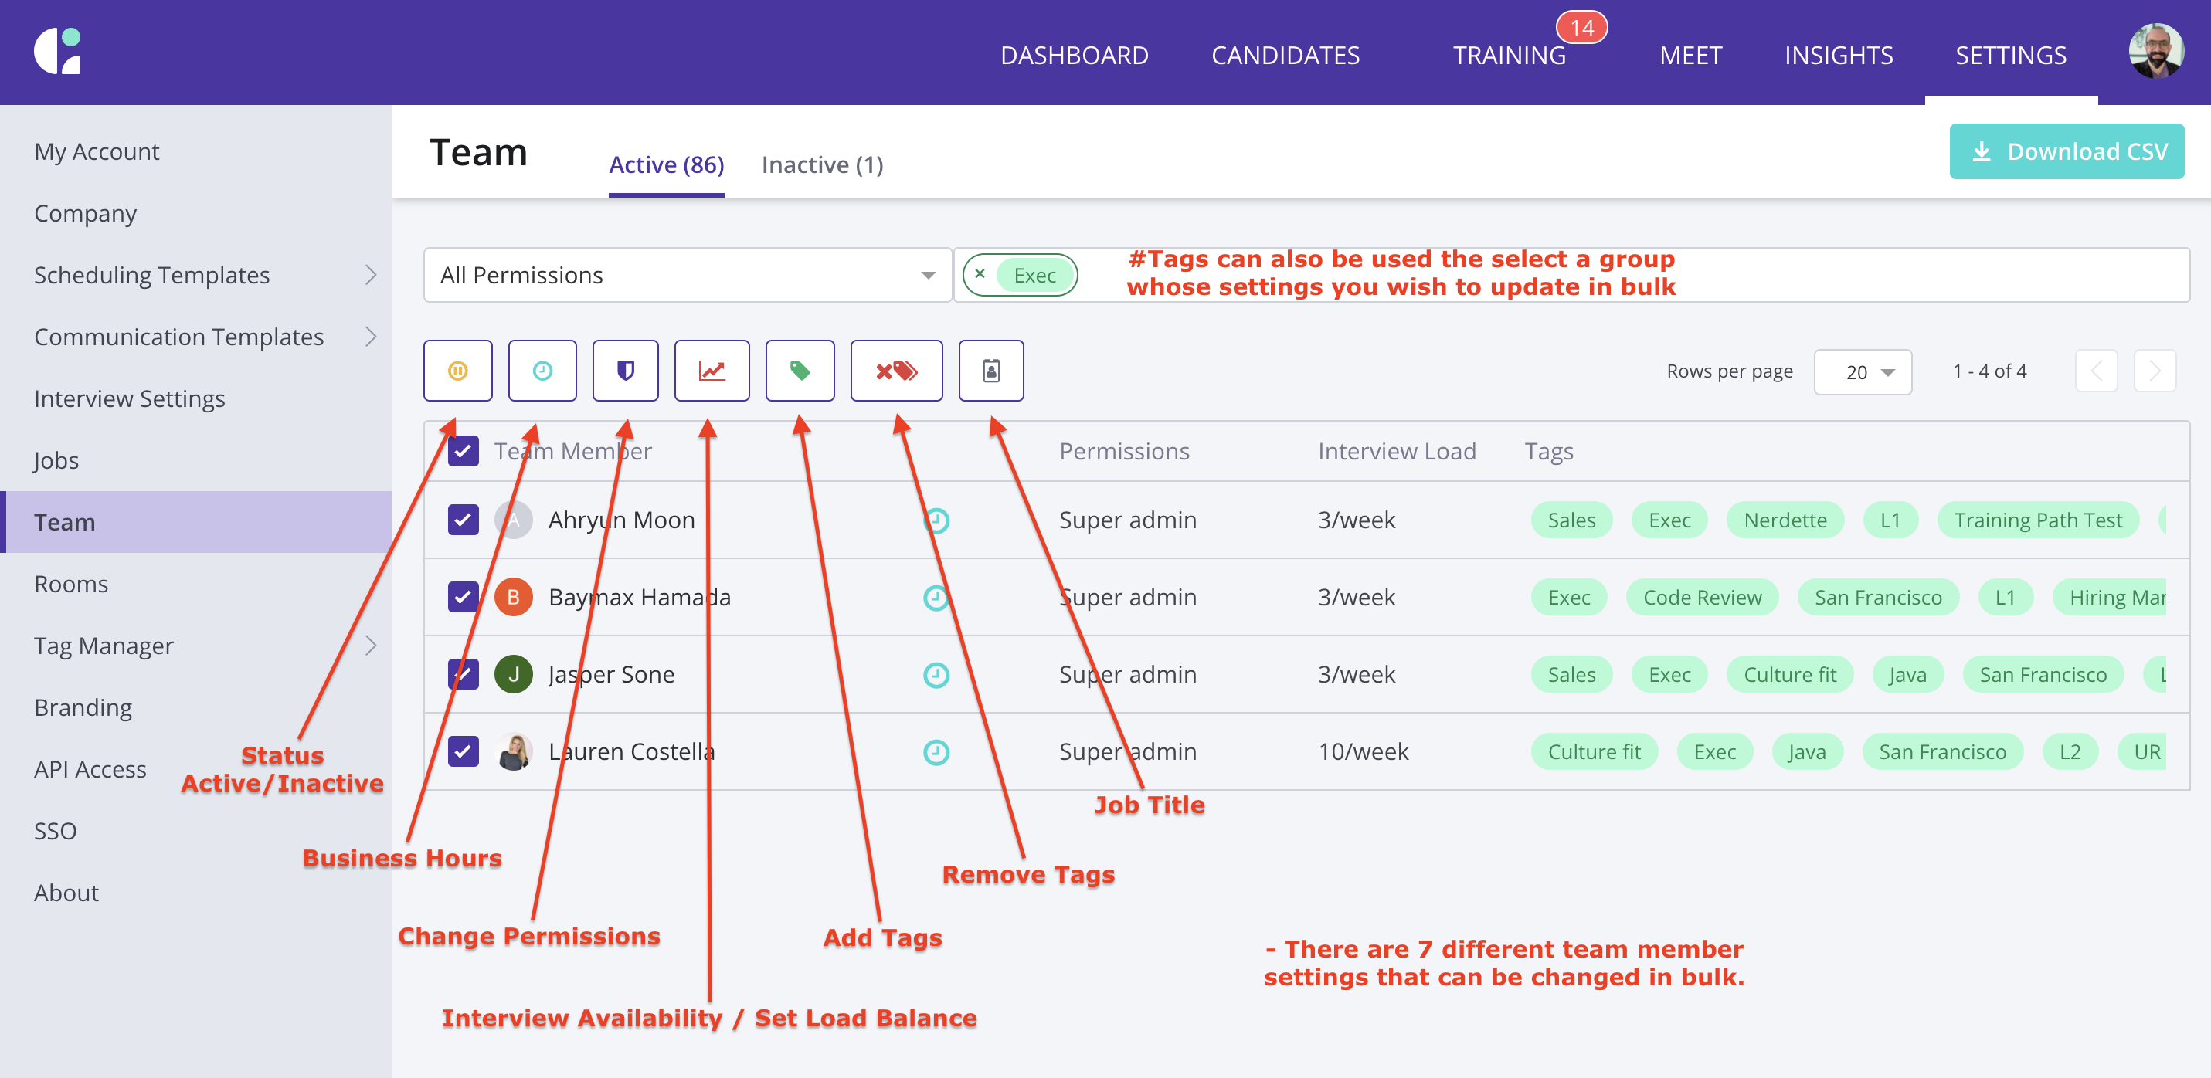Uncheck Baymax Hamada's row checkbox
Viewport: 2211px width, 1078px height.
point(464,596)
